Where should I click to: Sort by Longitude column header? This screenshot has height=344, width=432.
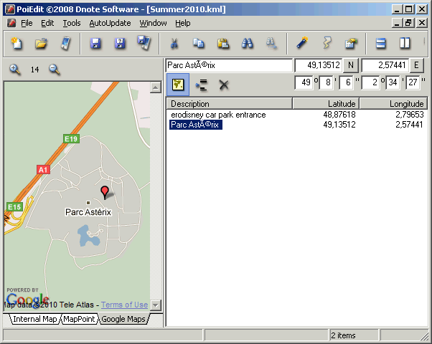coord(393,104)
